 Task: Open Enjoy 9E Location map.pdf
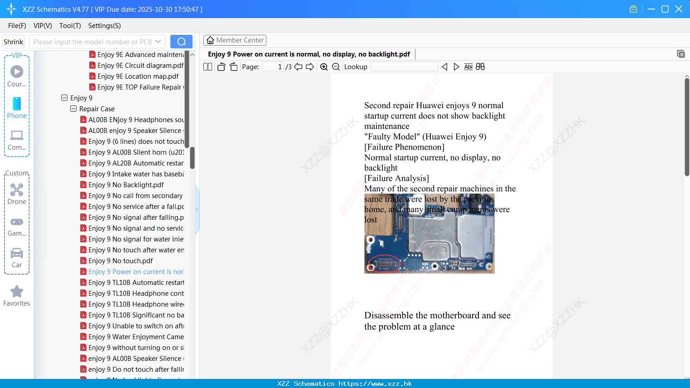click(134, 76)
